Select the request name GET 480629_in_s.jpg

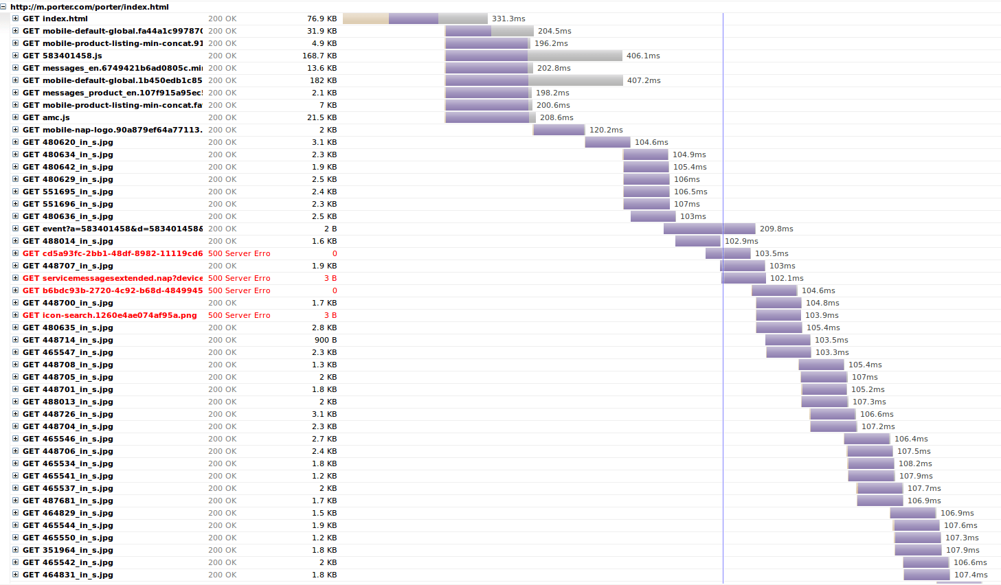click(x=68, y=179)
